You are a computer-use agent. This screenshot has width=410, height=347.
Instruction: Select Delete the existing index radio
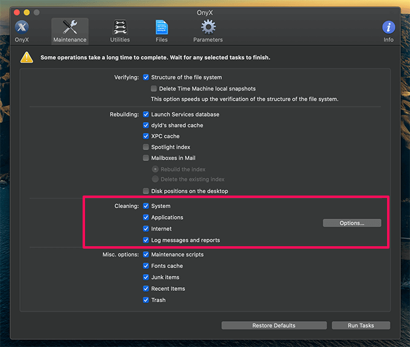click(155, 179)
